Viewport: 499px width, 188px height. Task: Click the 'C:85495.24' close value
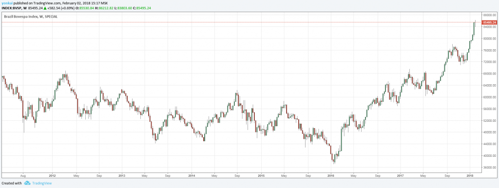pyautogui.click(x=142, y=8)
